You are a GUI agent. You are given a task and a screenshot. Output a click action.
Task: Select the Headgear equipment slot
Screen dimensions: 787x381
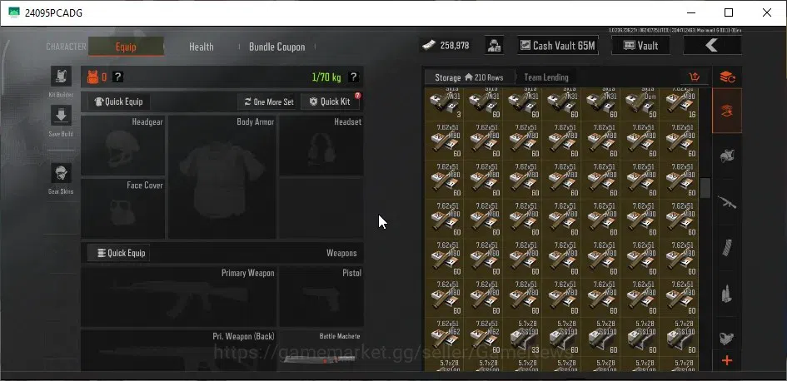[x=123, y=146]
